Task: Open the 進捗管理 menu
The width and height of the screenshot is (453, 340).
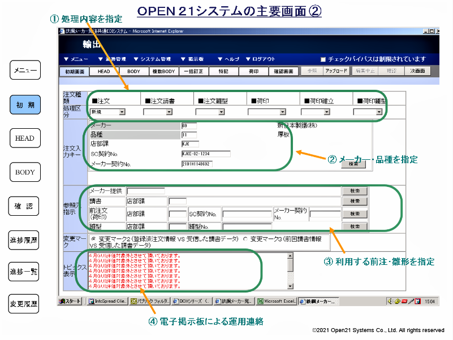Action: (x=112, y=59)
